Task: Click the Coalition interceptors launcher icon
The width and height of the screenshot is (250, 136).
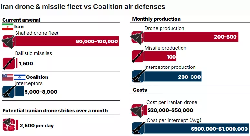Action: [8, 91]
